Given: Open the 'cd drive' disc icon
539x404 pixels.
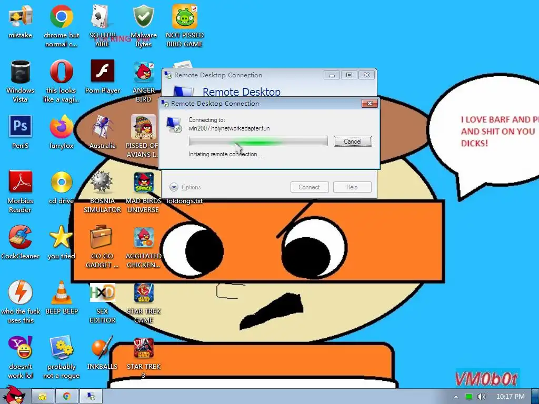Looking at the screenshot, I should (62, 181).
